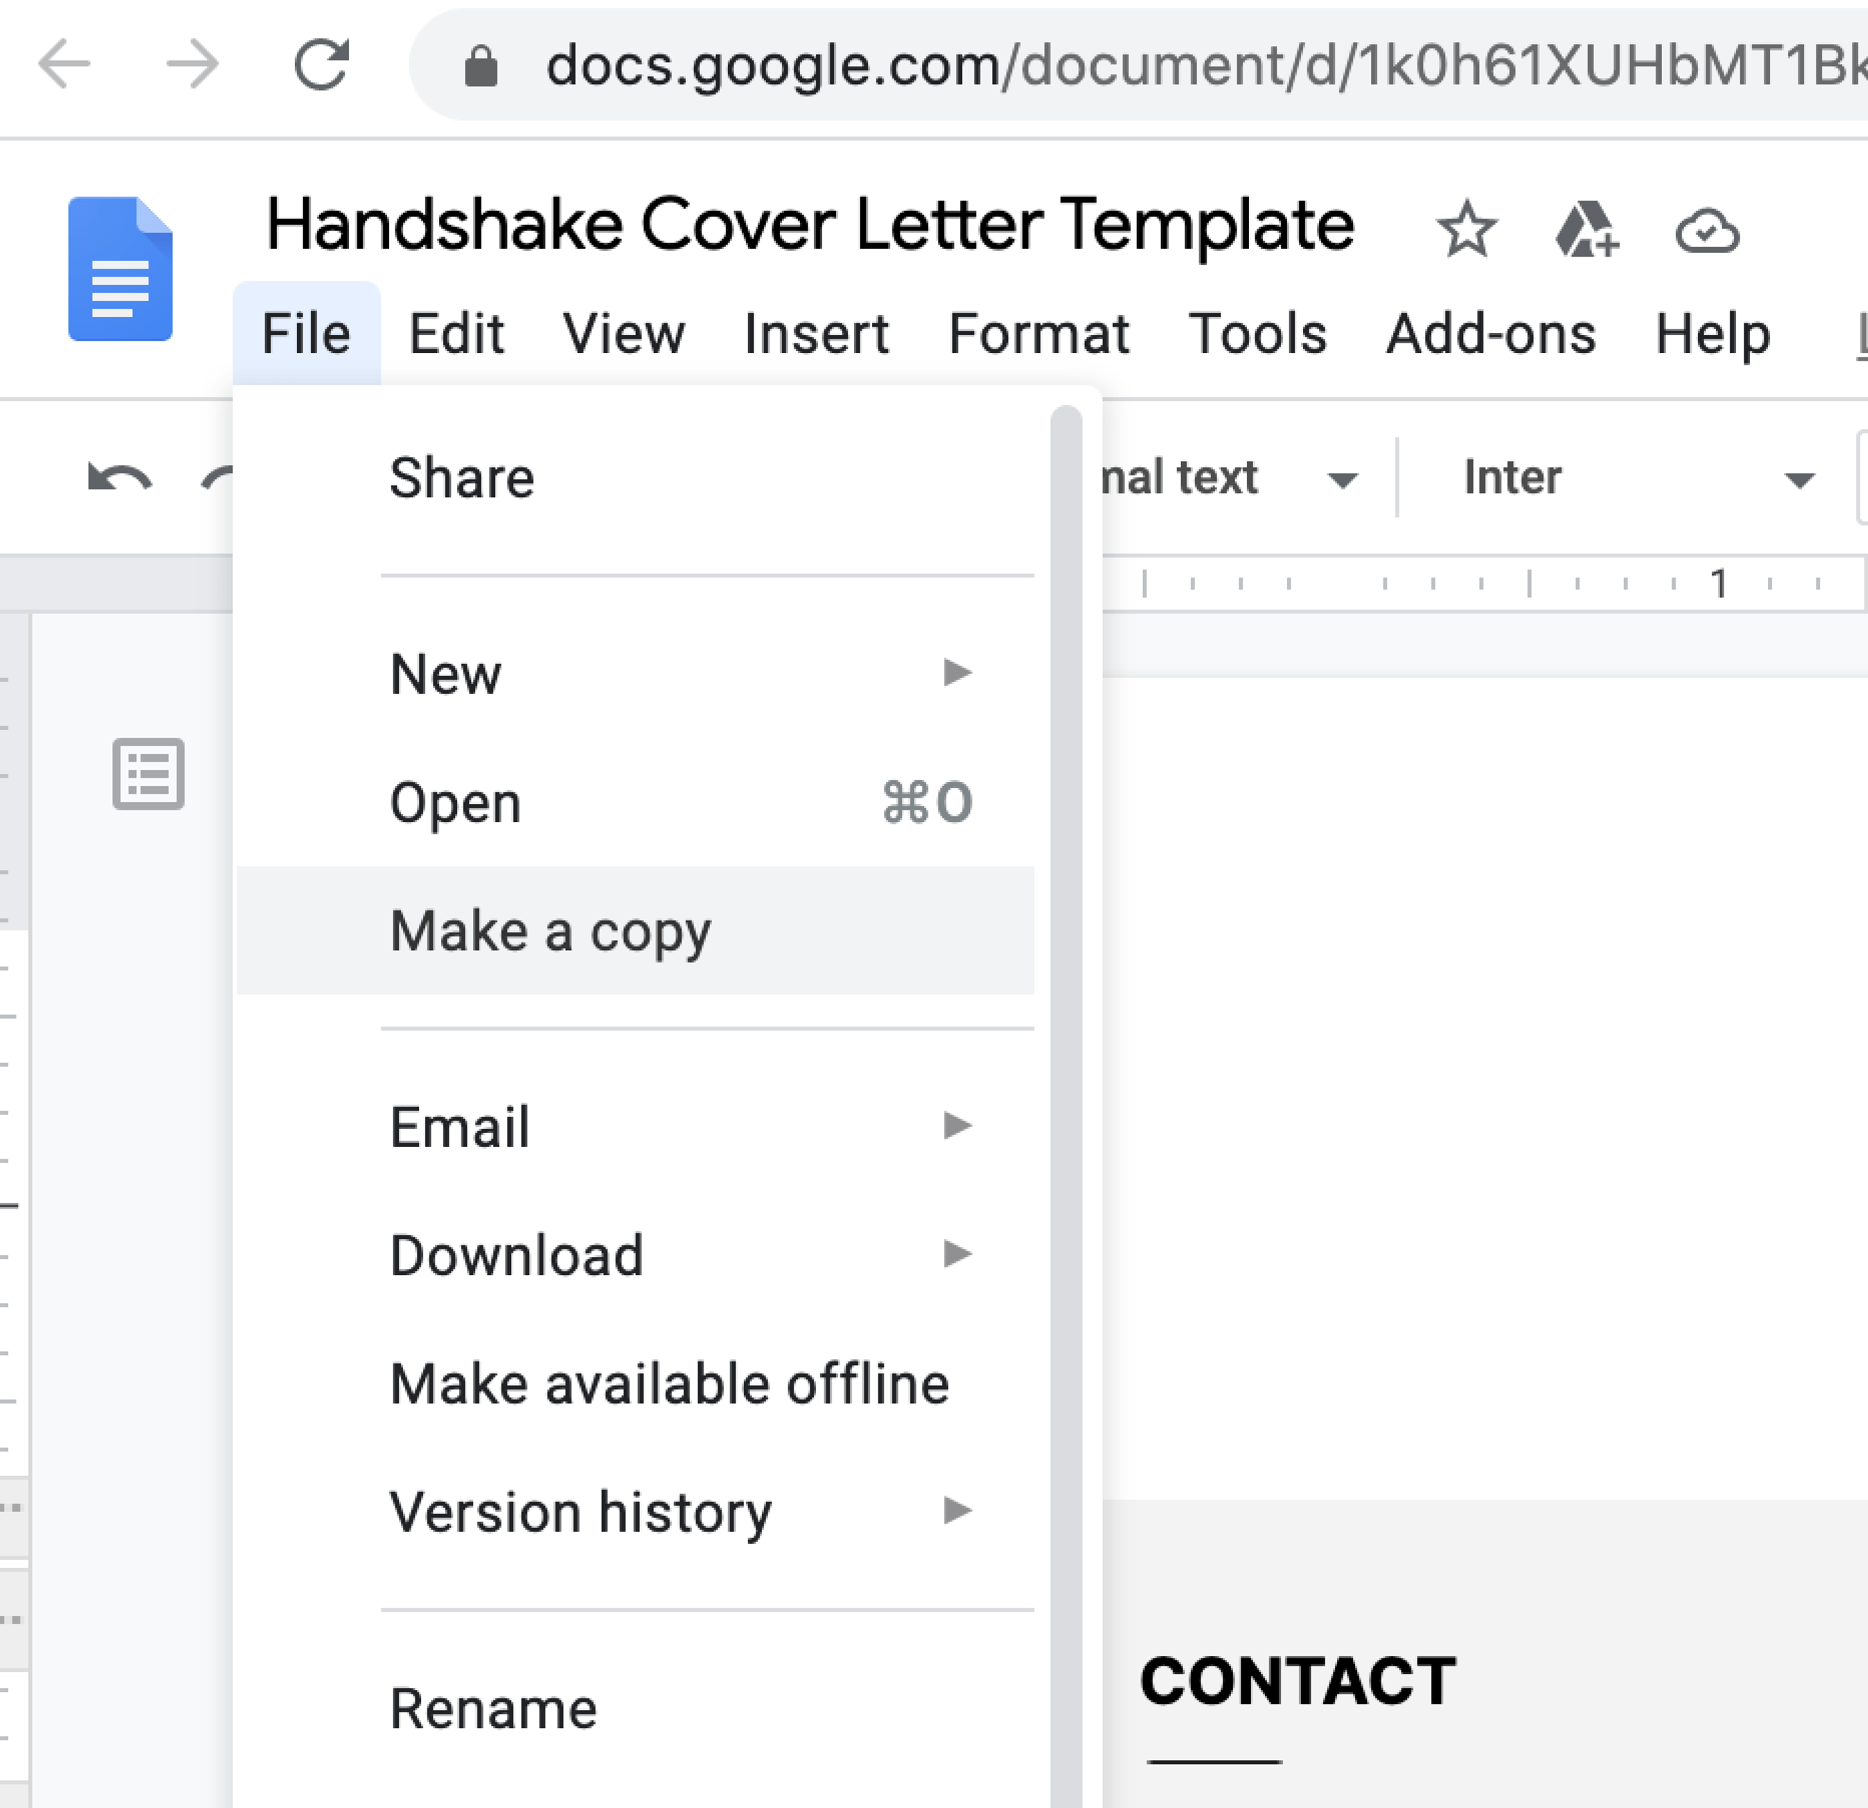Select Share in the File menu
Image resolution: width=1868 pixels, height=1808 pixels.
[x=462, y=477]
